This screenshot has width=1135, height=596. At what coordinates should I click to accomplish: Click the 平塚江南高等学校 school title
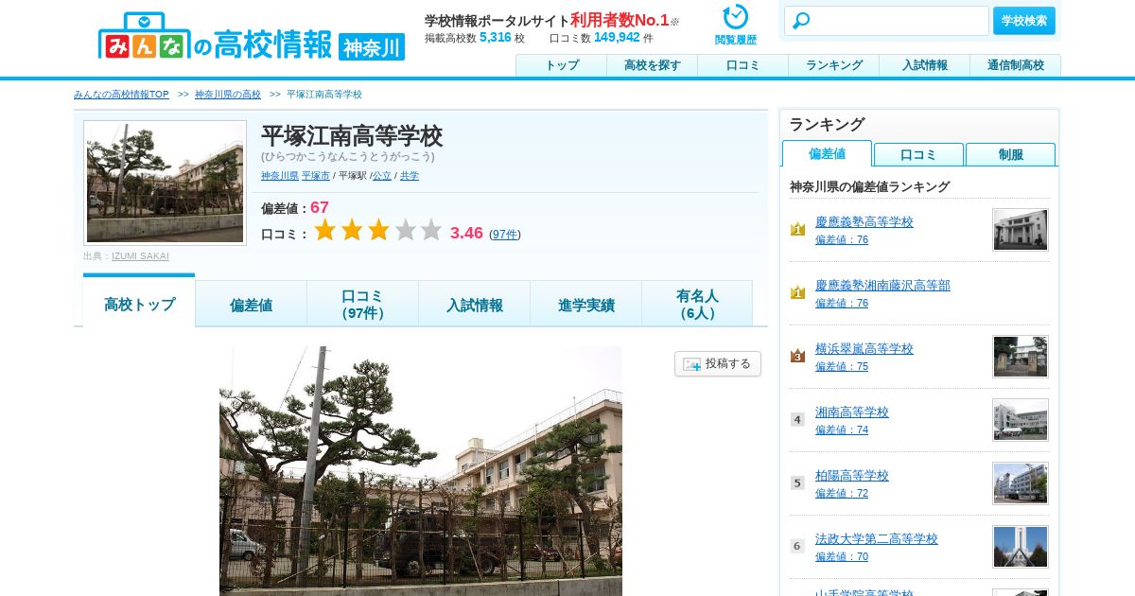(352, 136)
